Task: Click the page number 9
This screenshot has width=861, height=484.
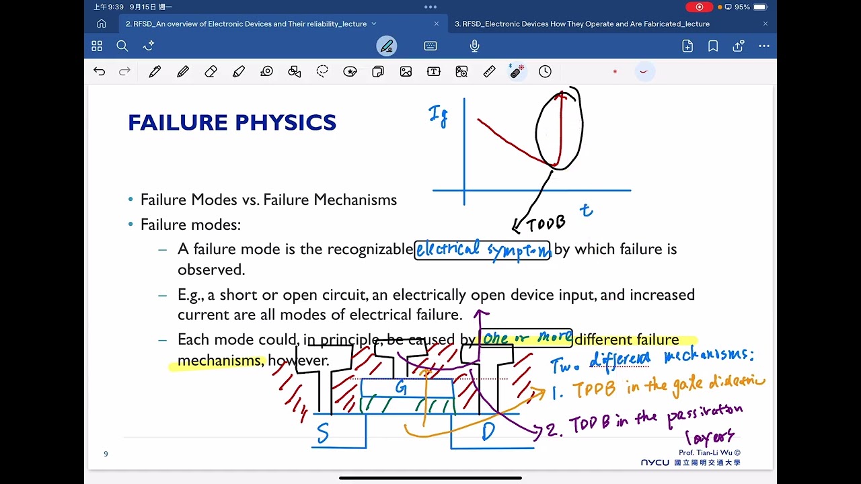Action: tap(106, 454)
